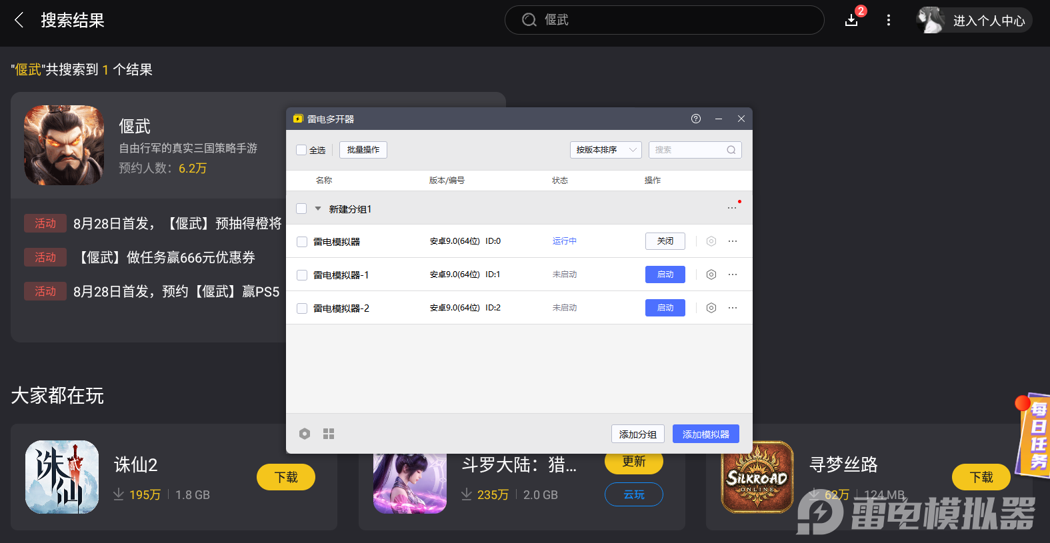
Task: Select the 雷电模拟器-2 name
Action: coord(341,308)
